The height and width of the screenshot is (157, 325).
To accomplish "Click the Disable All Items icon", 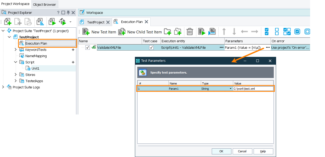I will 277,31.
